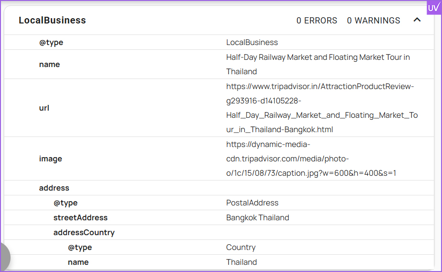Select the PostalAddress value

(252, 203)
